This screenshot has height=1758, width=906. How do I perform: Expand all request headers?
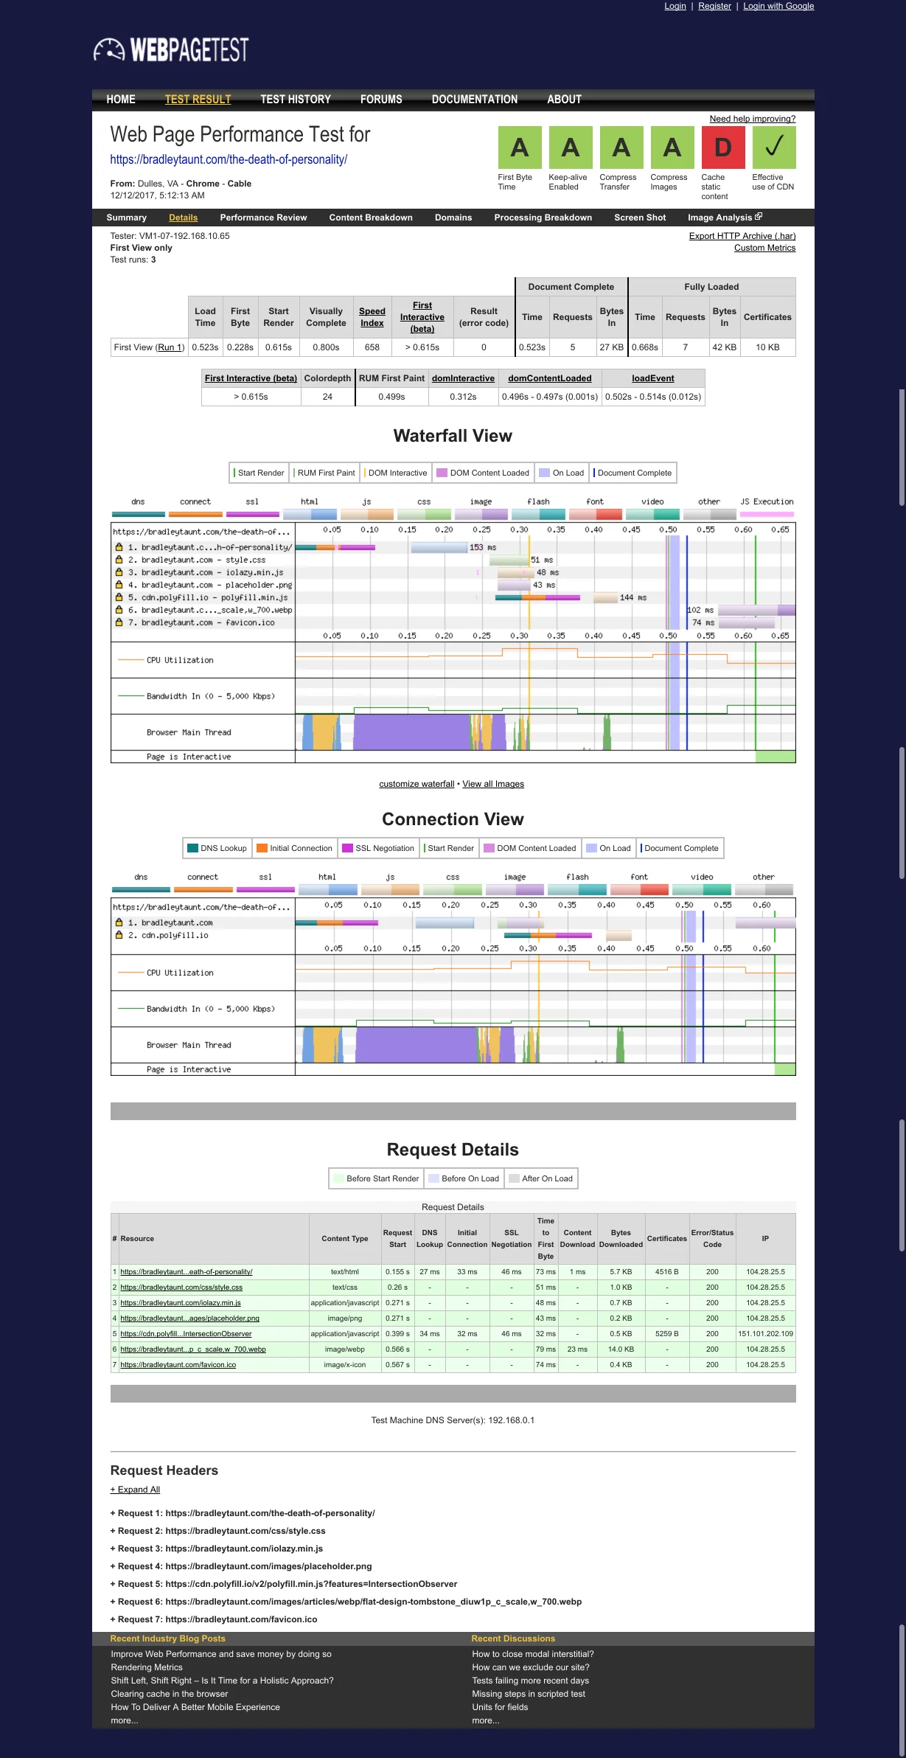[x=135, y=1490]
